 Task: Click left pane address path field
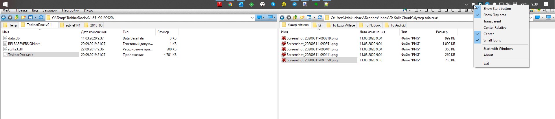click(150, 18)
